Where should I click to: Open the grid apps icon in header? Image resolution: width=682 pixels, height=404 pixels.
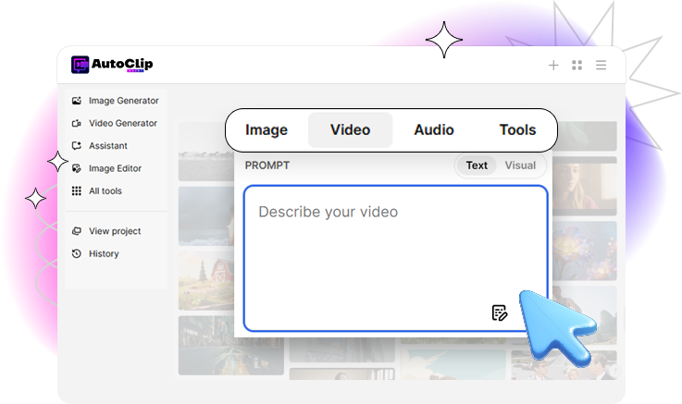pos(577,66)
